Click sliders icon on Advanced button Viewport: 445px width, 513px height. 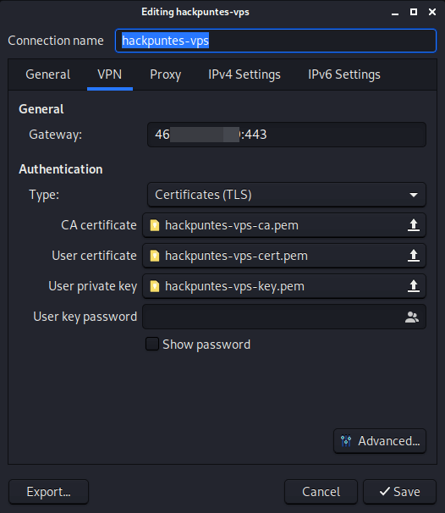[346, 441]
